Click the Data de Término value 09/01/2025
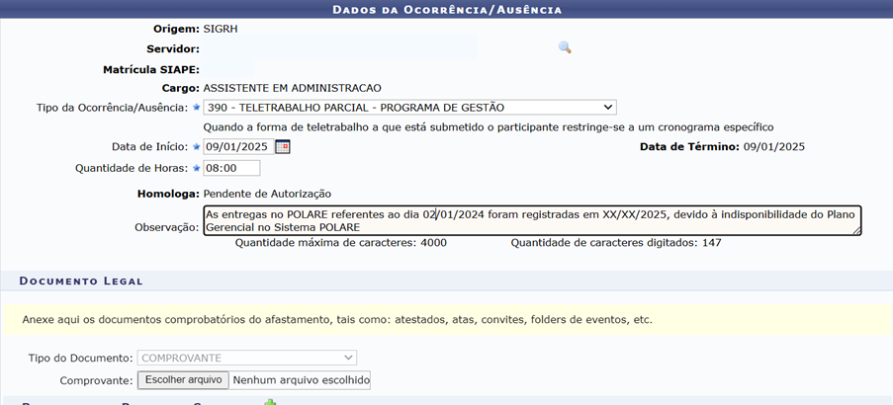Screen dimensions: 893x405 click(x=774, y=147)
